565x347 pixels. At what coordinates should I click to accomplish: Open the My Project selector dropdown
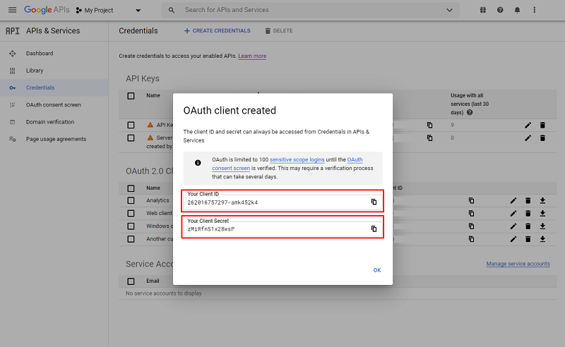coord(108,11)
